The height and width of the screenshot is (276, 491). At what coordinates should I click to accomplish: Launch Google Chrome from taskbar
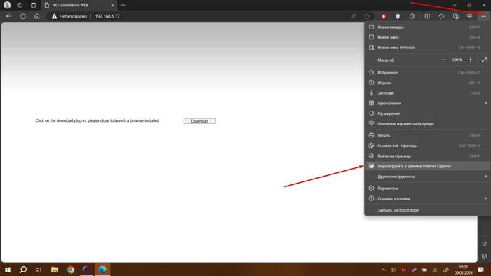point(70,270)
